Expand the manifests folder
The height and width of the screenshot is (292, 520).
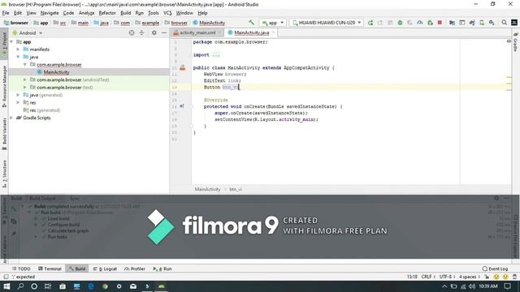(18, 49)
